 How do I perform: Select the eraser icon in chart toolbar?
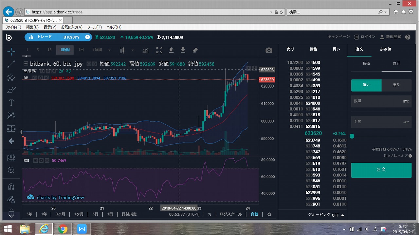[x=195, y=50]
